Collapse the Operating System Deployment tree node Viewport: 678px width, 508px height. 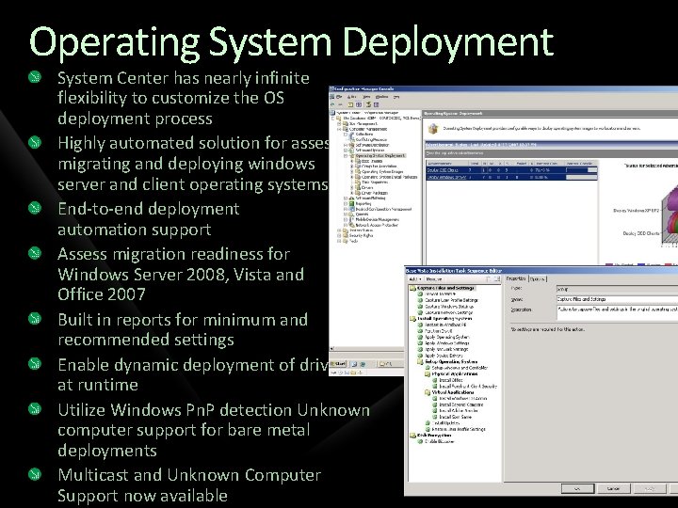pyautogui.click(x=346, y=155)
